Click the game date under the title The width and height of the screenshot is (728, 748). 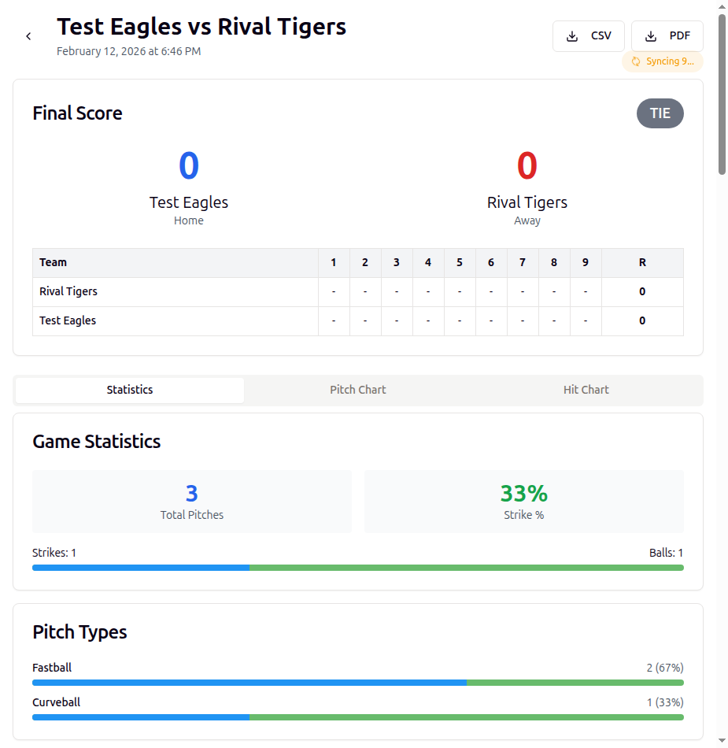coord(128,51)
